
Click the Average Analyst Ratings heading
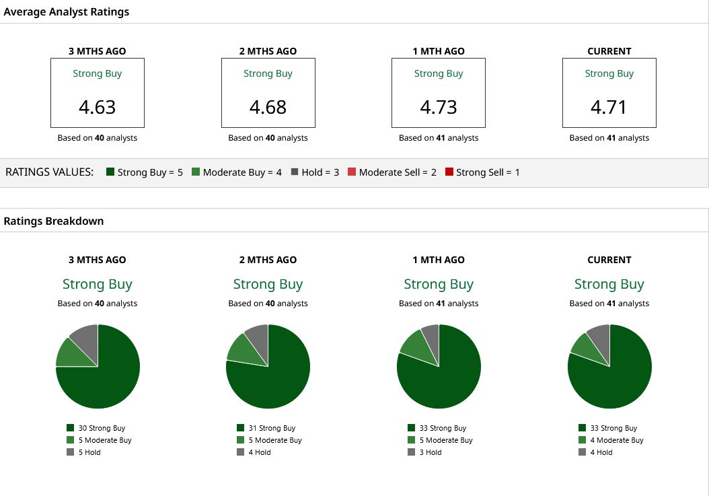coord(67,11)
